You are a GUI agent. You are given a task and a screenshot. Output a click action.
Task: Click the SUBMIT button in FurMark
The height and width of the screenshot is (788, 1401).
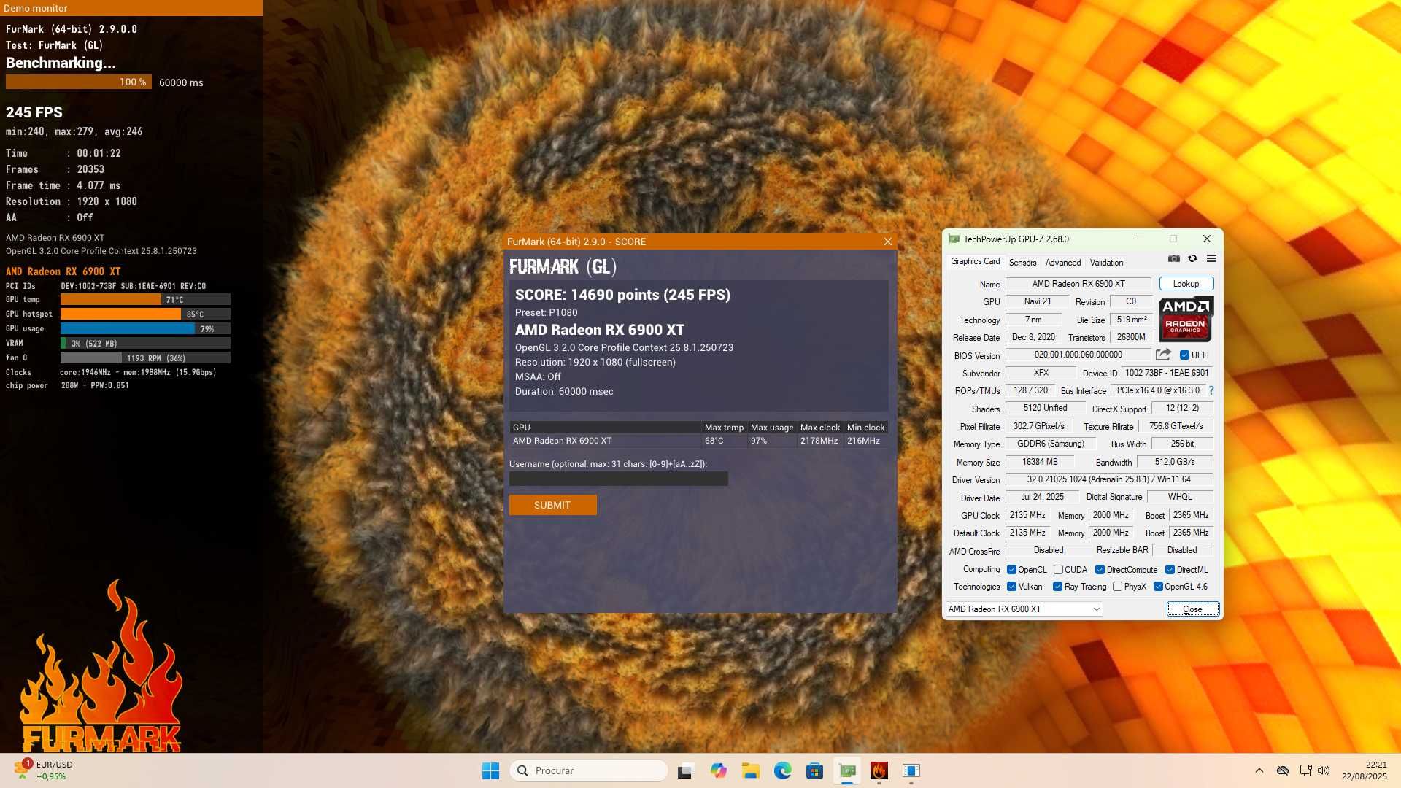click(x=552, y=505)
